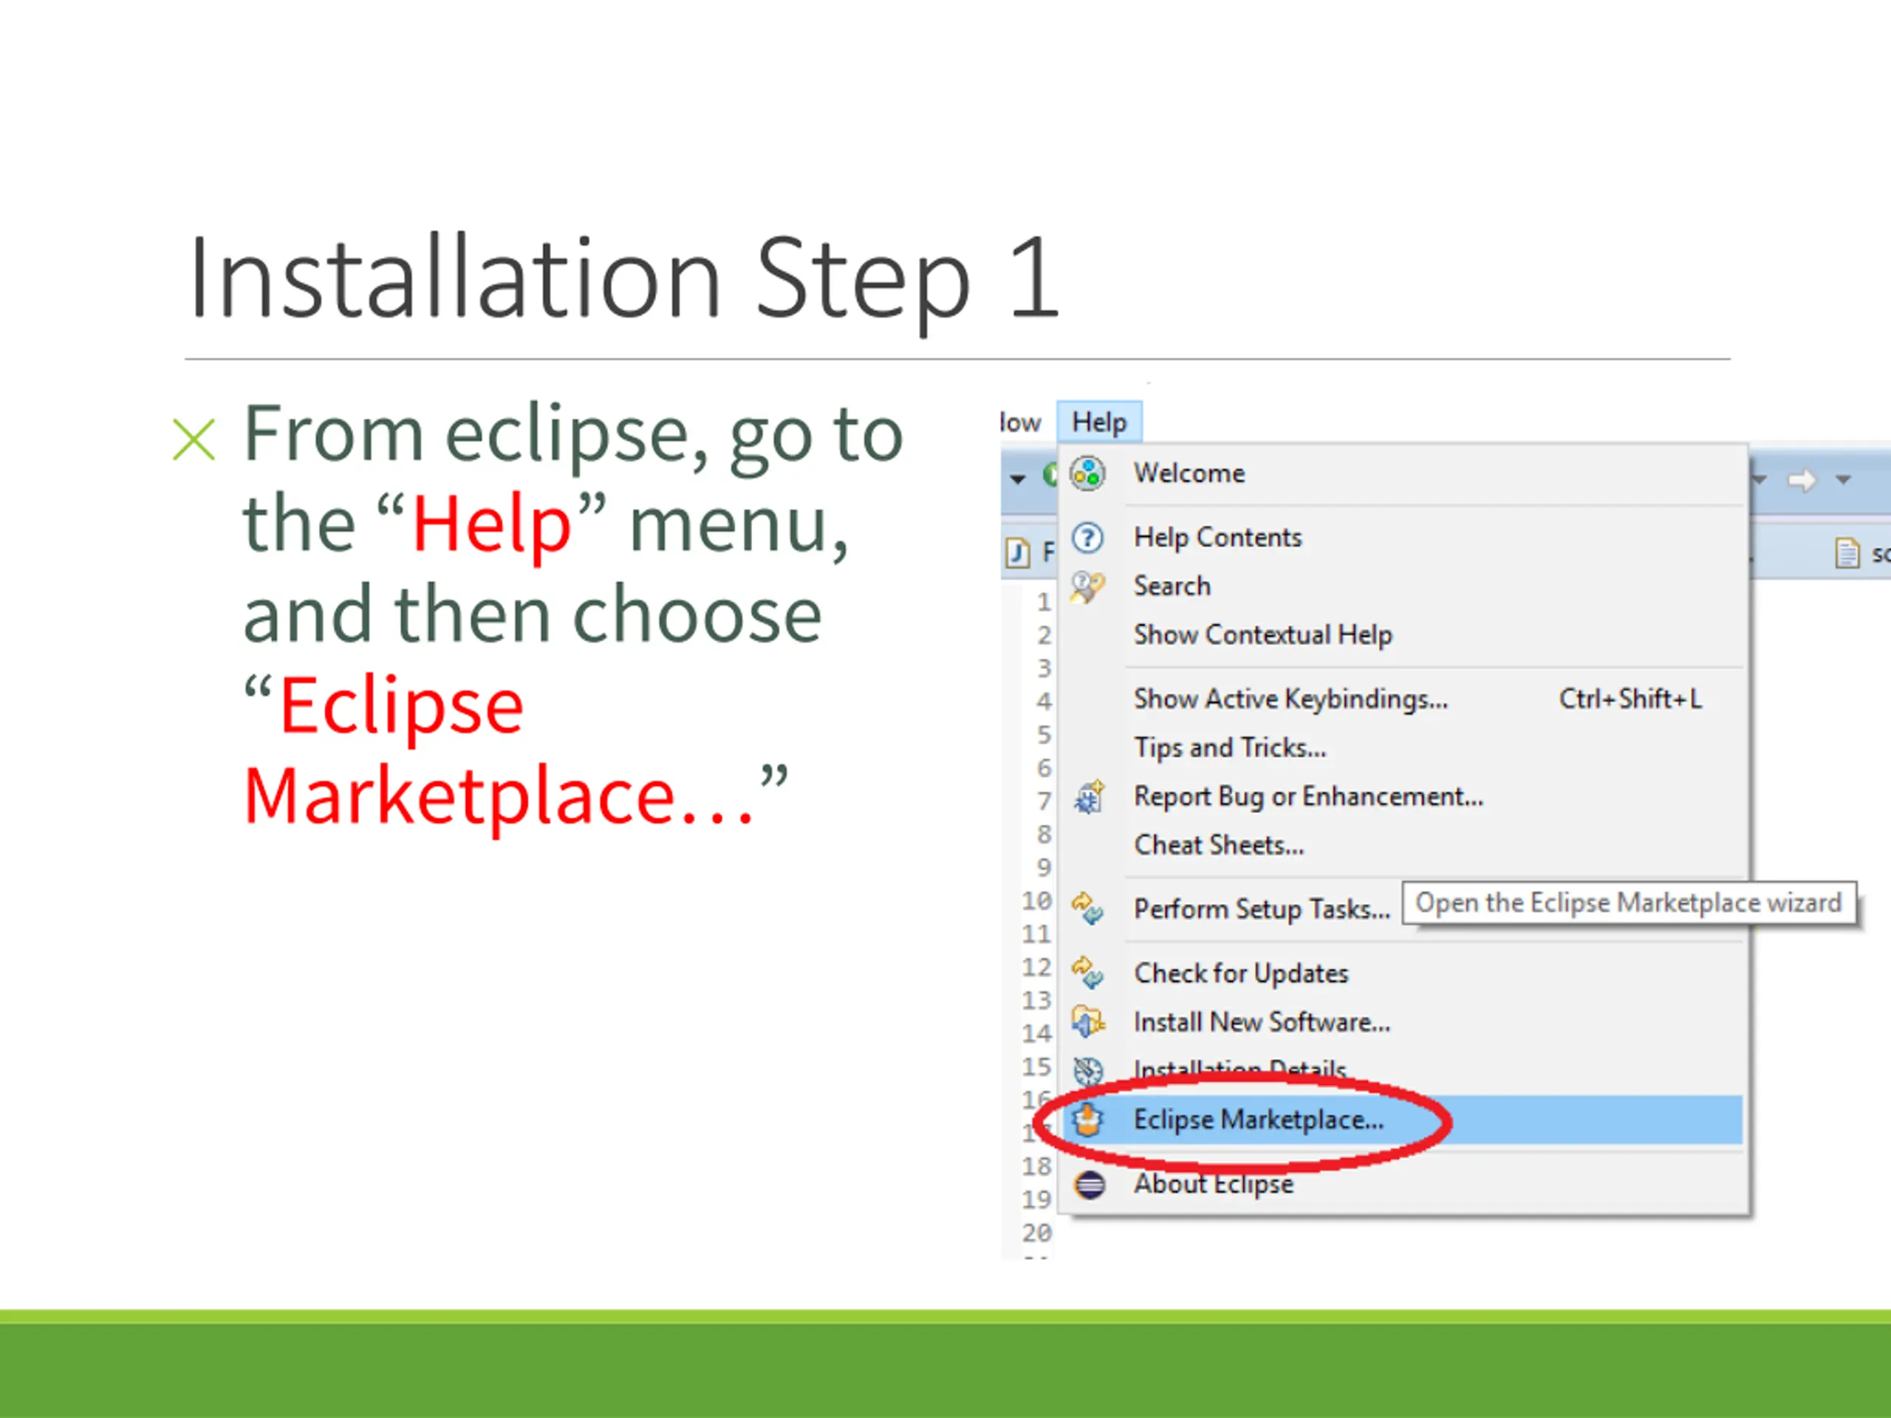Click line number 20 in editor gutter
The height and width of the screenshot is (1418, 1891).
click(1036, 1233)
